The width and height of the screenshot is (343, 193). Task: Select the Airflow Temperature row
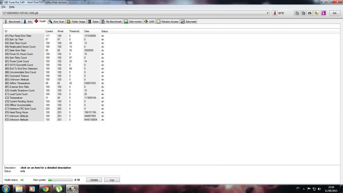[x=59, y=83]
